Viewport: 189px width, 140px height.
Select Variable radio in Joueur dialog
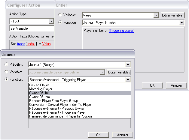click(7, 72)
